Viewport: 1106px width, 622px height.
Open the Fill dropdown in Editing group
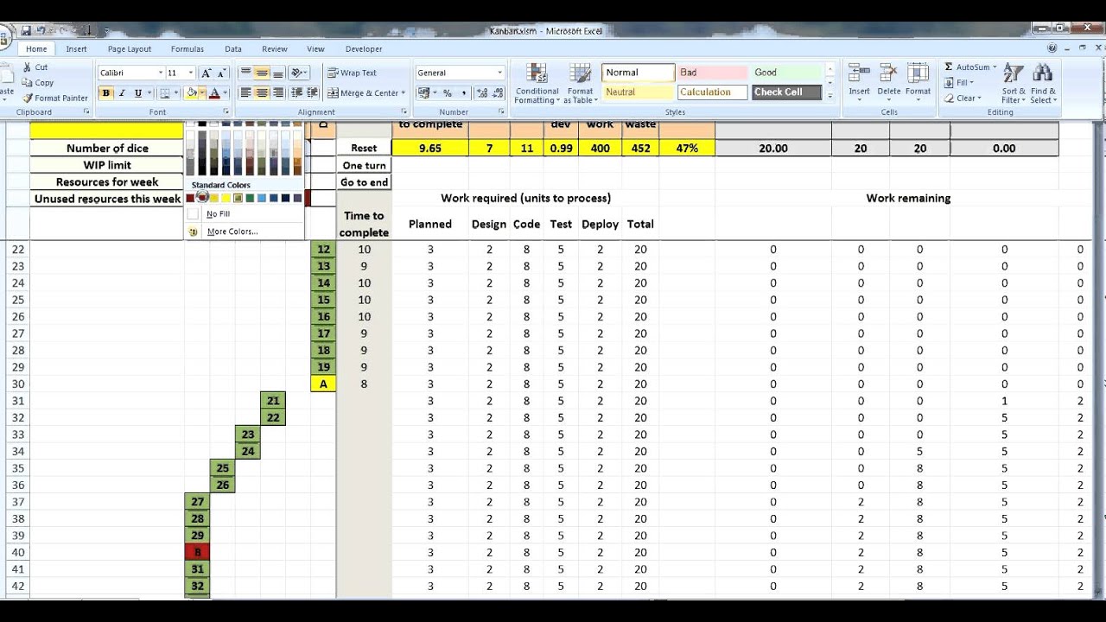(959, 83)
